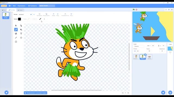Click the outline width field

tap(34, 19)
